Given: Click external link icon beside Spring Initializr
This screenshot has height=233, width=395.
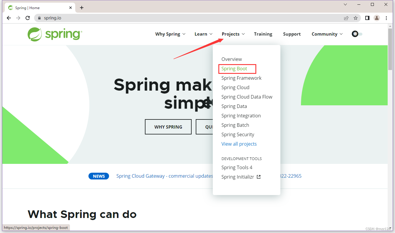Looking at the screenshot, I should tap(259, 177).
